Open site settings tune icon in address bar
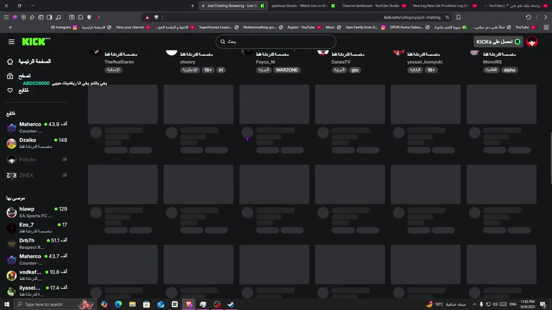Screen dimensions: 552x310 447,17
